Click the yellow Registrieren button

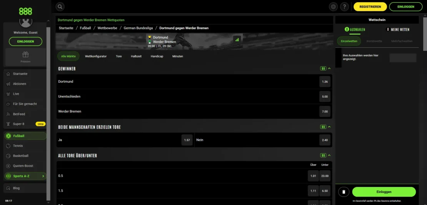coord(370,7)
